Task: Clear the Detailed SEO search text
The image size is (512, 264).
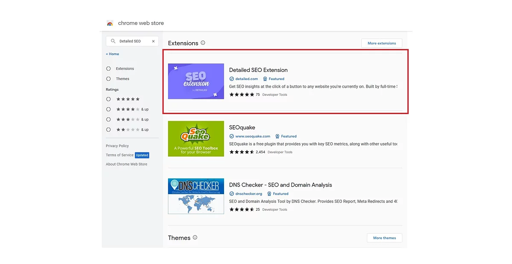Action: click(154, 41)
